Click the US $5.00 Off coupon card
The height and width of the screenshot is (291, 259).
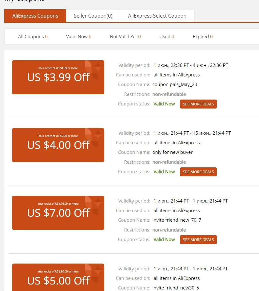[58, 277]
